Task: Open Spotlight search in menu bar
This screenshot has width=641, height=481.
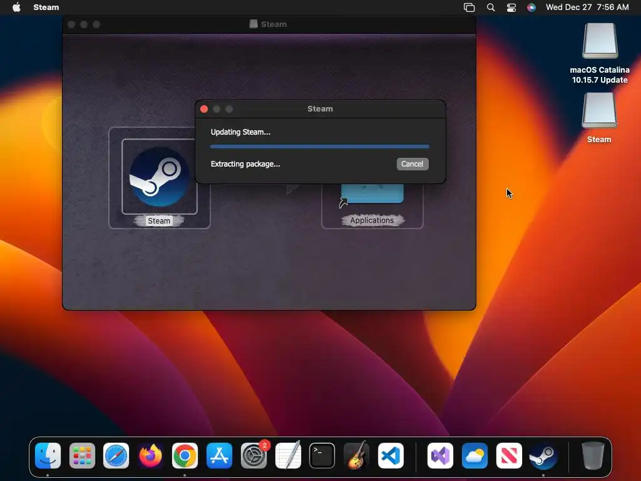Action: 491,8
